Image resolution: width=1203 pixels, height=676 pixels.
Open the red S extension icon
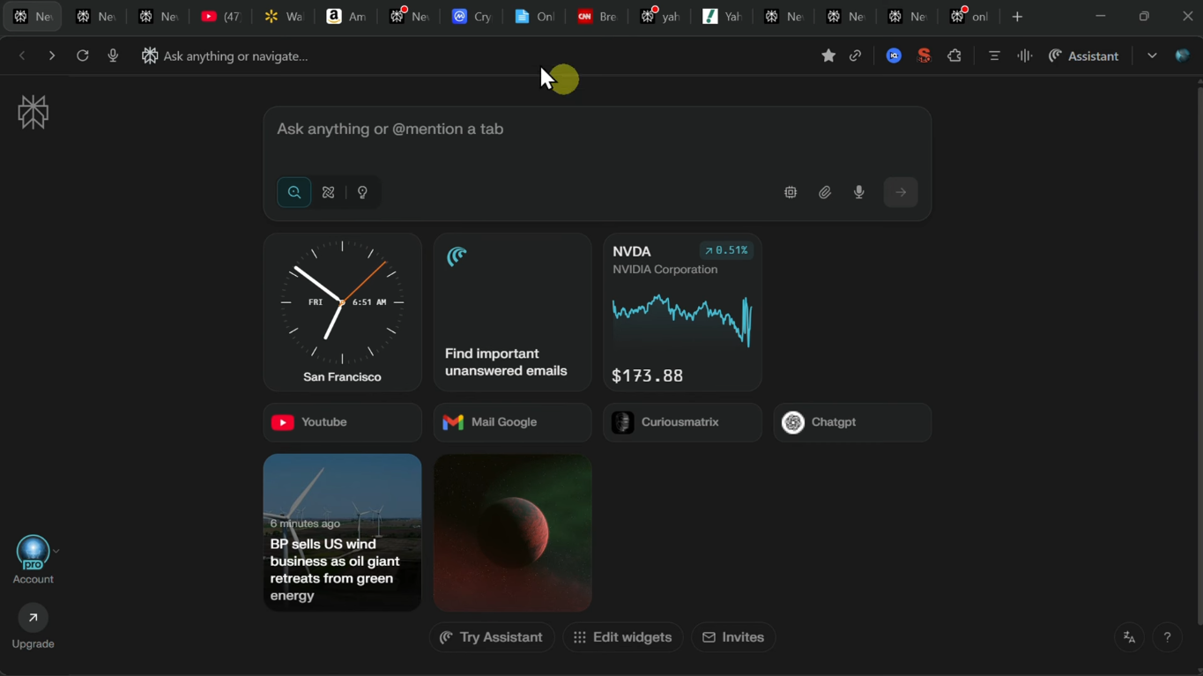click(x=925, y=56)
